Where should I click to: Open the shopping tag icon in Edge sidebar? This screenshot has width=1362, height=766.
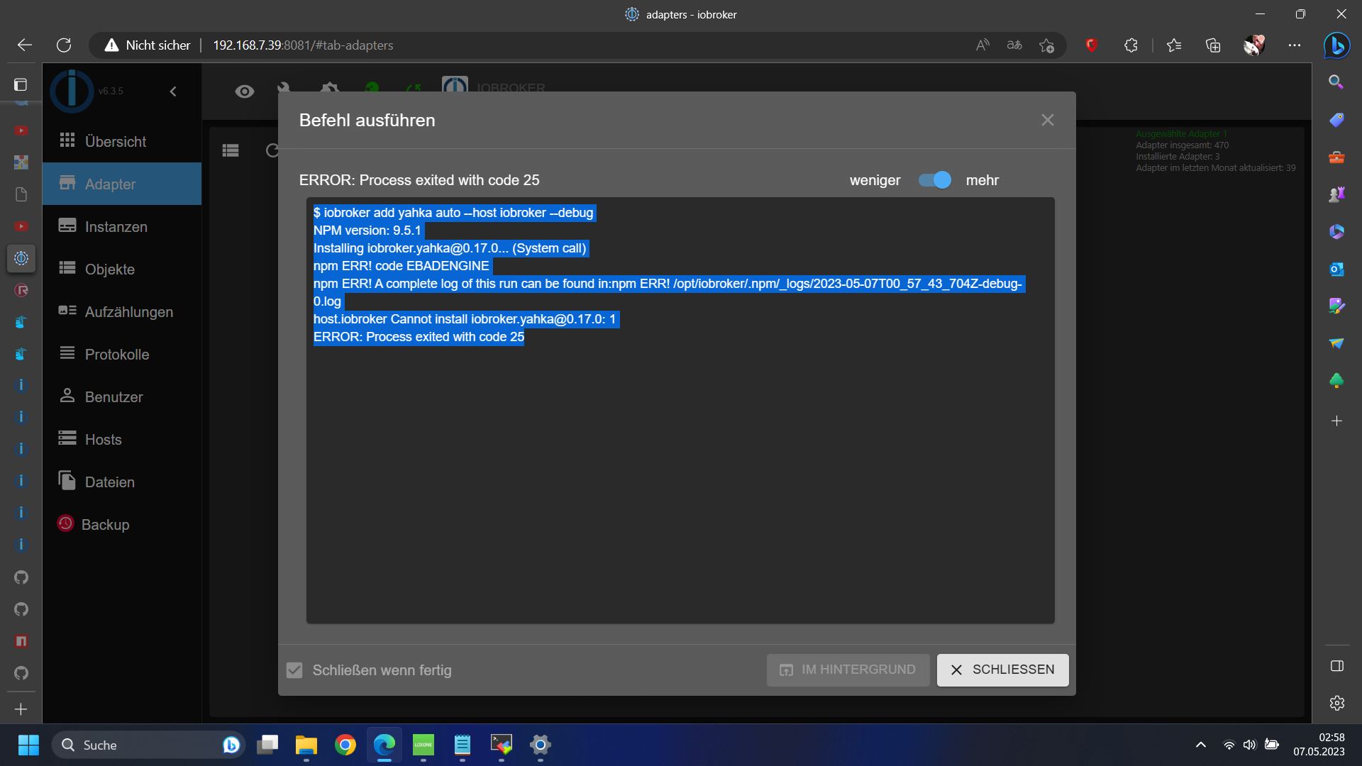click(x=1336, y=120)
